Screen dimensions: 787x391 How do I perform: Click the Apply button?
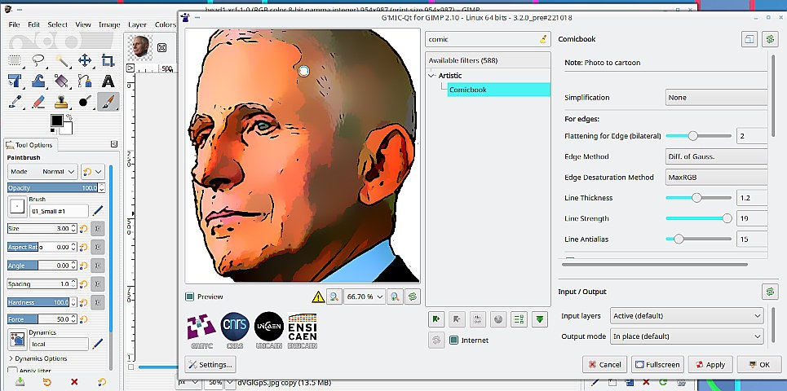(x=710, y=364)
